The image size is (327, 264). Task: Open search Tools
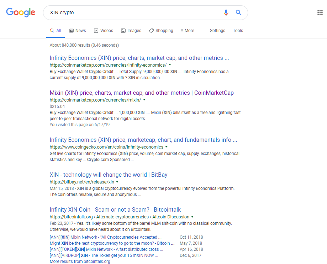(238, 31)
